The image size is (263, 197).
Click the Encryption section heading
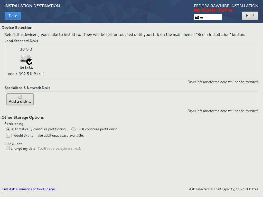[x=13, y=143]
